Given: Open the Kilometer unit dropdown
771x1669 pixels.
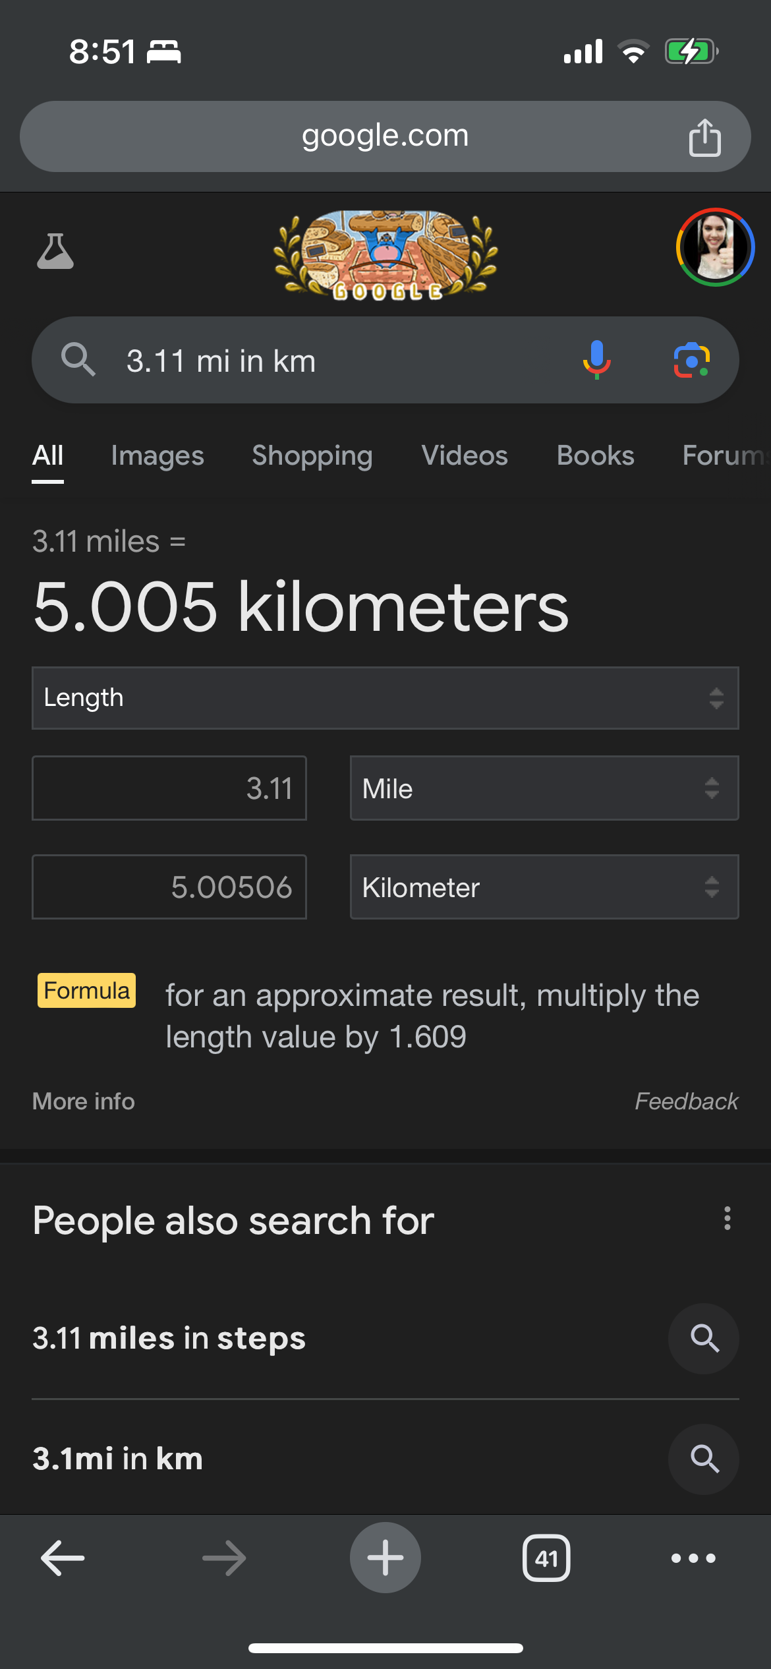Looking at the screenshot, I should coord(544,887).
